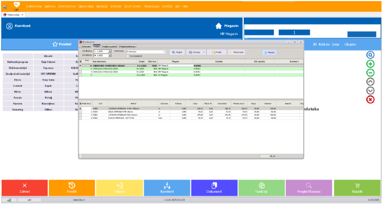Select the Baštenski program category
Screen dimensions: 382x204
click(x=18, y=62)
